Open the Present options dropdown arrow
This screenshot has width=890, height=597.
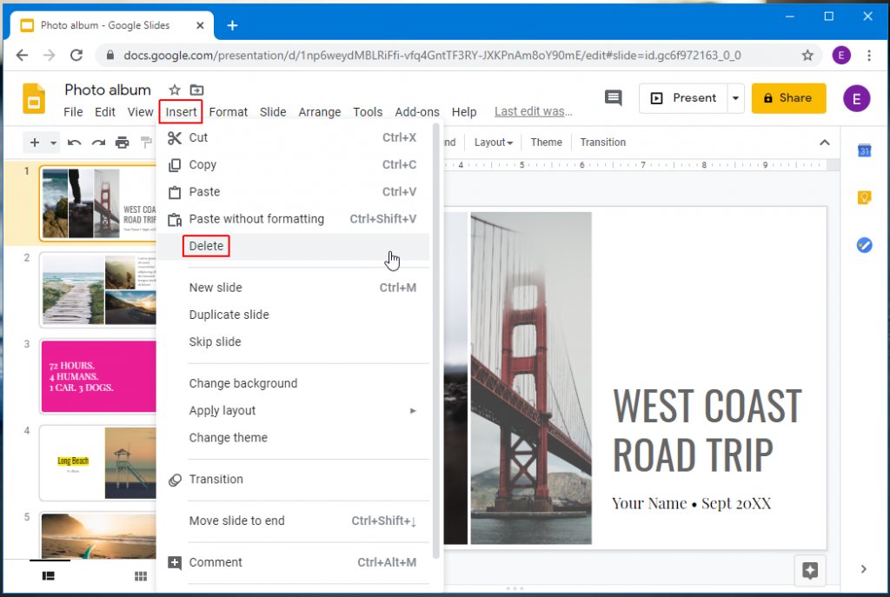734,98
